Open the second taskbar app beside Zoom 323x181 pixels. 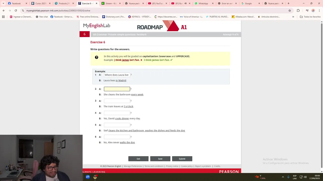[95, 177]
